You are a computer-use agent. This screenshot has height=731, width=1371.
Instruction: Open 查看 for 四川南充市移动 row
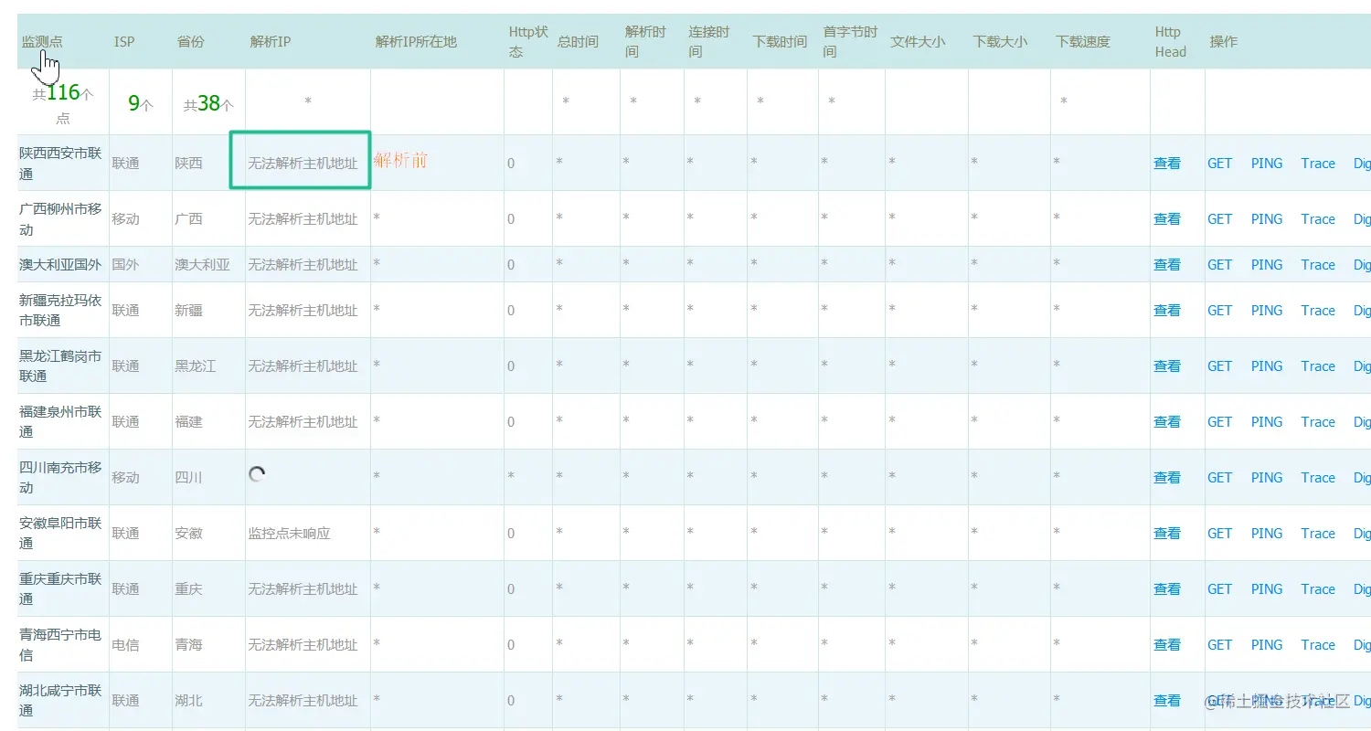1167,478
